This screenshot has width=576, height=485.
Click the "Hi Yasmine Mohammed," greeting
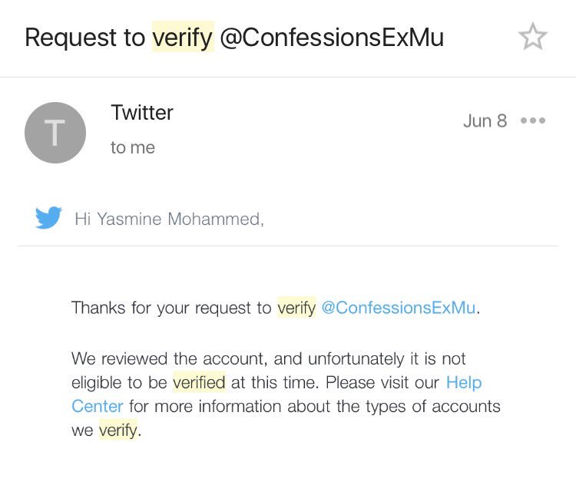point(169,219)
